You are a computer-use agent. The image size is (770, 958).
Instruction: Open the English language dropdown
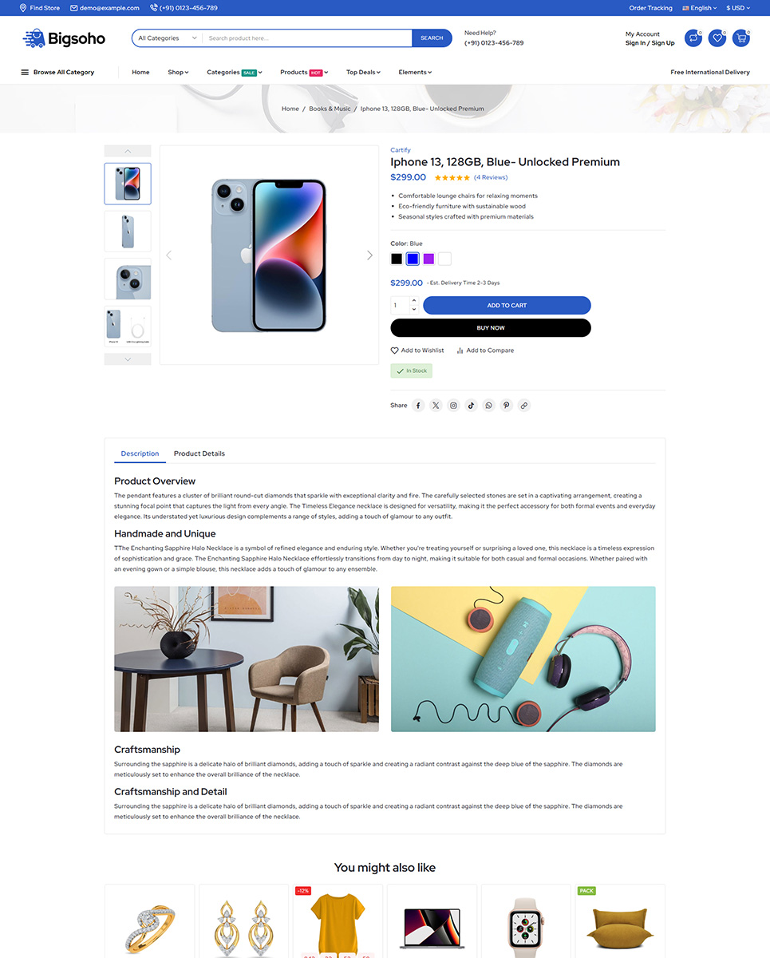click(700, 8)
